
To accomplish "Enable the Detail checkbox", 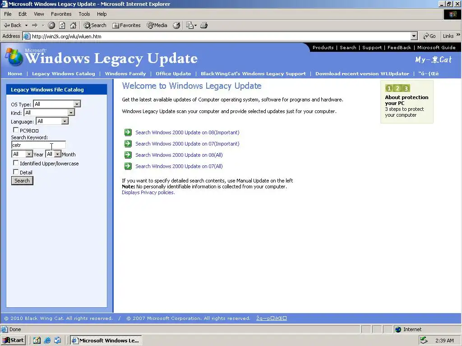I will point(16,172).
